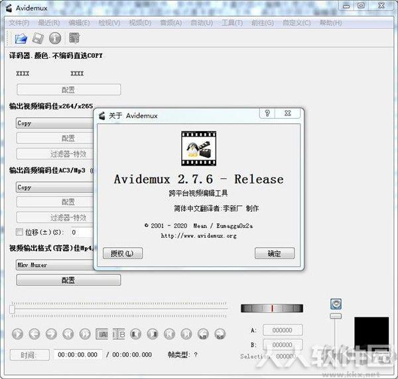Viewport: 398px width, 379px height.
Task: Click the decoder section's 配置 button
Action: click(68, 89)
